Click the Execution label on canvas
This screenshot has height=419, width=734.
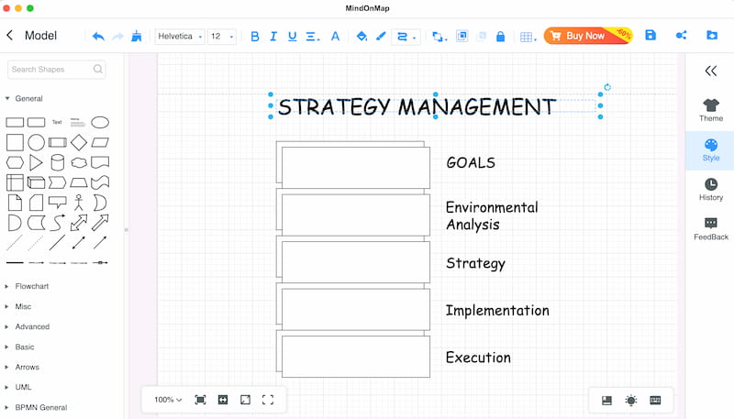click(478, 358)
